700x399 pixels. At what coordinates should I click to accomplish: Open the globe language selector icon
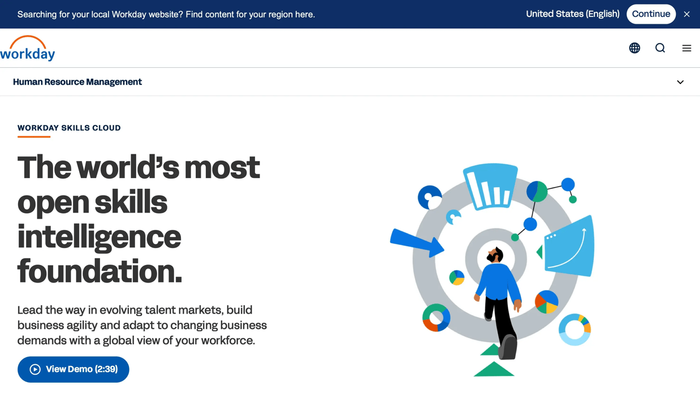pyautogui.click(x=634, y=48)
